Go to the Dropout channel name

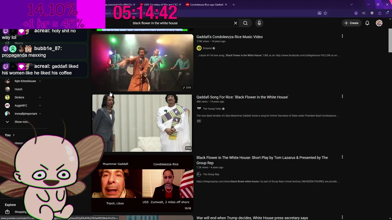(x=207, y=48)
